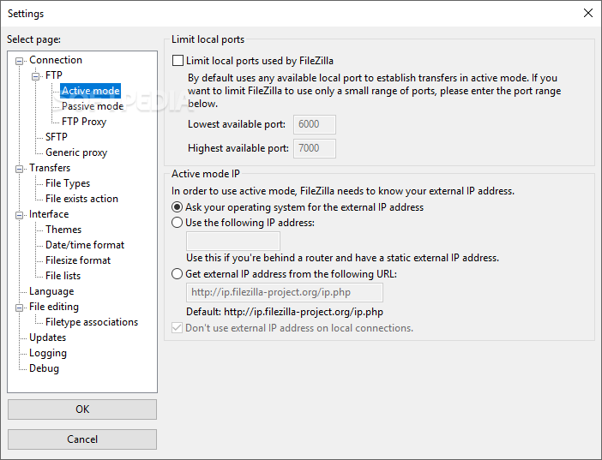The width and height of the screenshot is (602, 460).
Task: Select Get external IP address from URL
Action: [x=178, y=274]
